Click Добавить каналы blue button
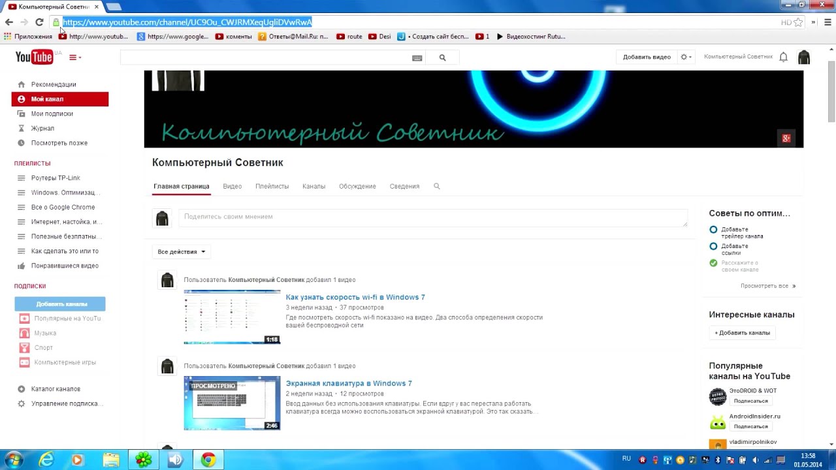 (60, 304)
